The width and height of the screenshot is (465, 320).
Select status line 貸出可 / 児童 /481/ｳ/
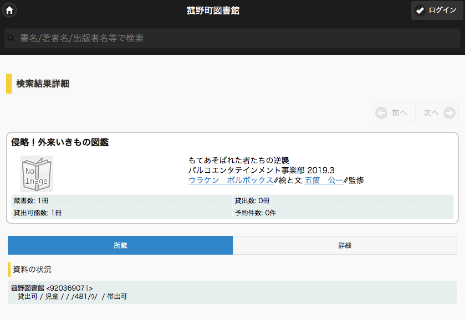point(72,297)
